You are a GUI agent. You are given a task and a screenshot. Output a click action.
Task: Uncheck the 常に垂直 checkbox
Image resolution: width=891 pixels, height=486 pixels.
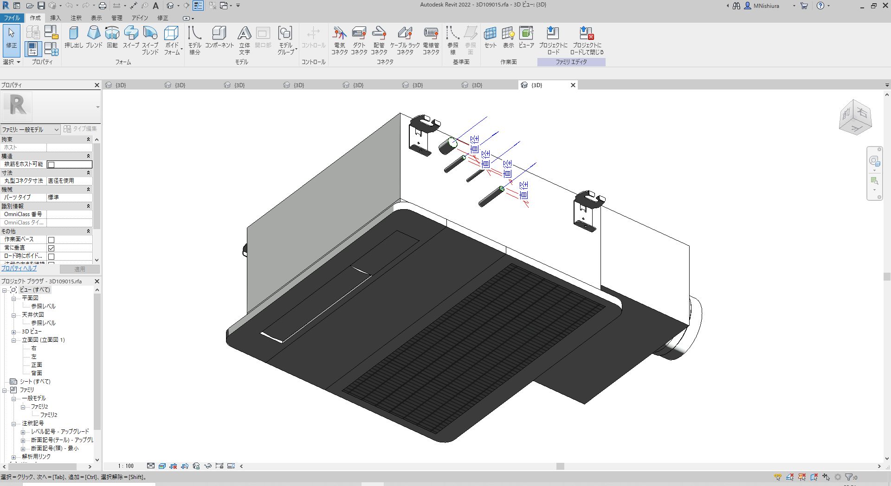tap(52, 248)
